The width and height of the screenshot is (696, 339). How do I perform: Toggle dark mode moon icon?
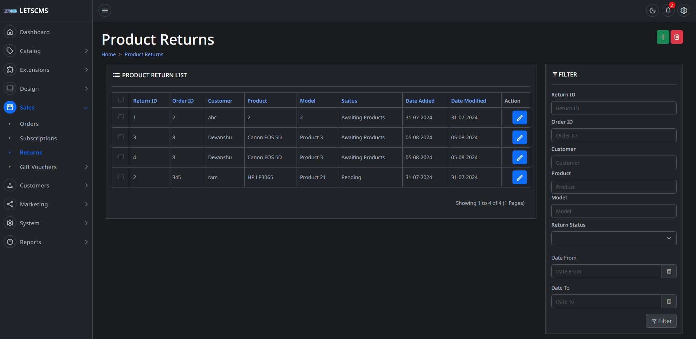point(652,11)
